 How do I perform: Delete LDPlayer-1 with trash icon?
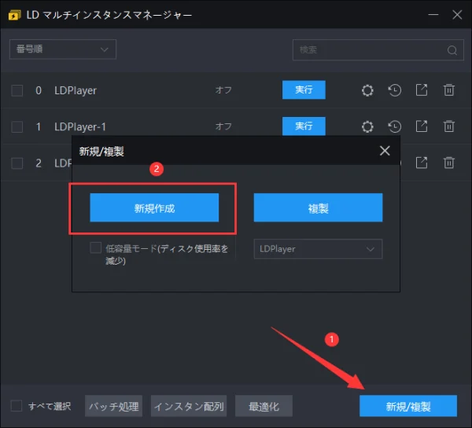click(x=449, y=126)
